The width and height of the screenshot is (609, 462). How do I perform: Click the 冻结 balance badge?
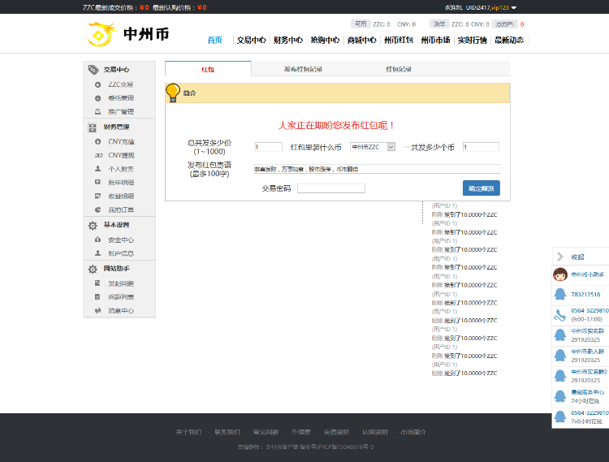(x=439, y=24)
